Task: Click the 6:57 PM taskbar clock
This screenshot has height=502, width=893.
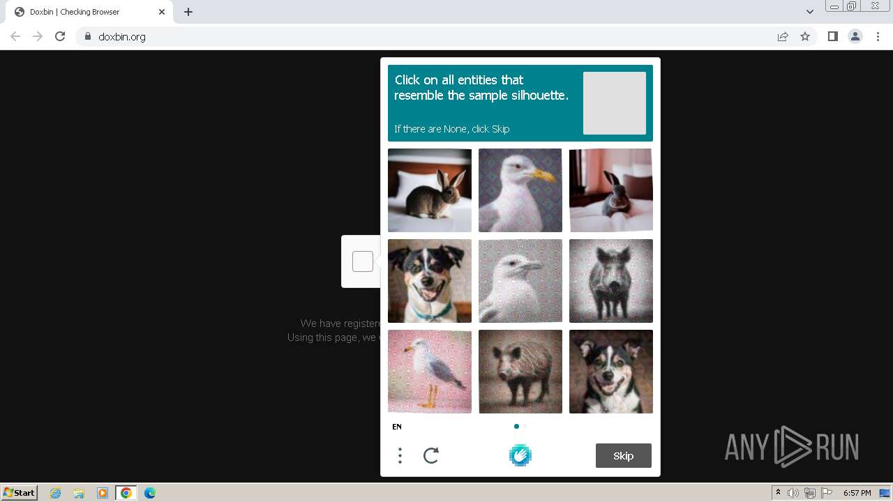Action: [x=857, y=493]
